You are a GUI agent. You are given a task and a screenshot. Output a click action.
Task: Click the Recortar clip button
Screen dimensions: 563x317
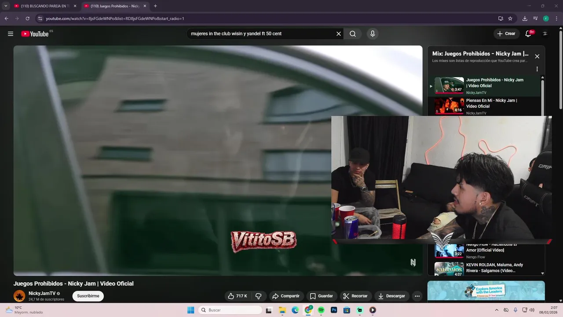[x=355, y=296]
